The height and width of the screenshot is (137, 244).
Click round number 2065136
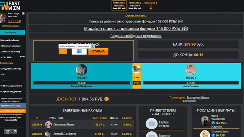click(37, 134)
